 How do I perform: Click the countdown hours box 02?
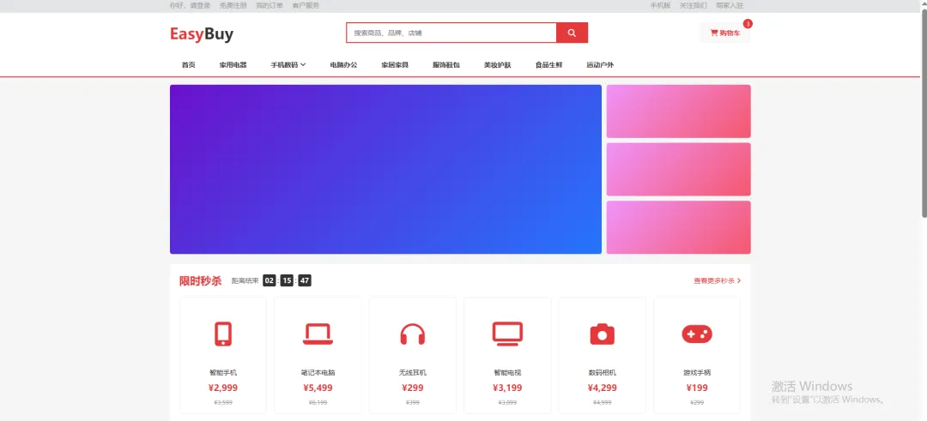point(270,281)
